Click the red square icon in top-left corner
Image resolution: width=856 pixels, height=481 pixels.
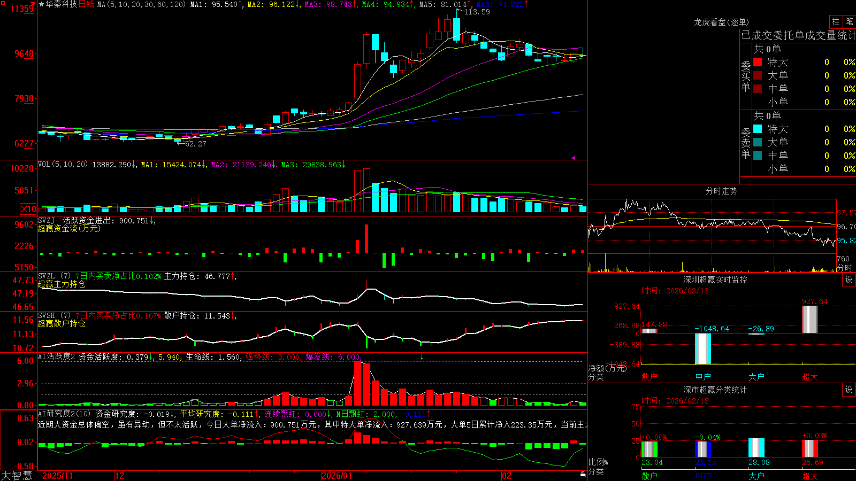pyautogui.click(x=3, y=3)
